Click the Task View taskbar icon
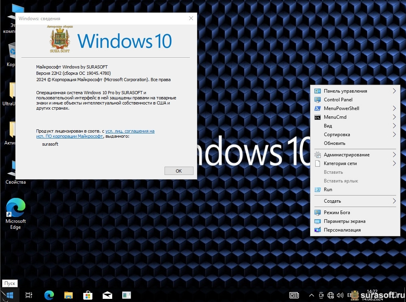 pyautogui.click(x=29, y=295)
